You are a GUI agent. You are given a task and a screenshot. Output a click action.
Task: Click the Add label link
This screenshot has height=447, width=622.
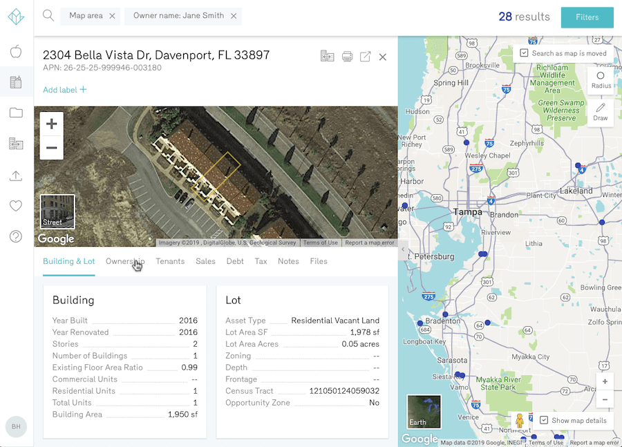65,90
